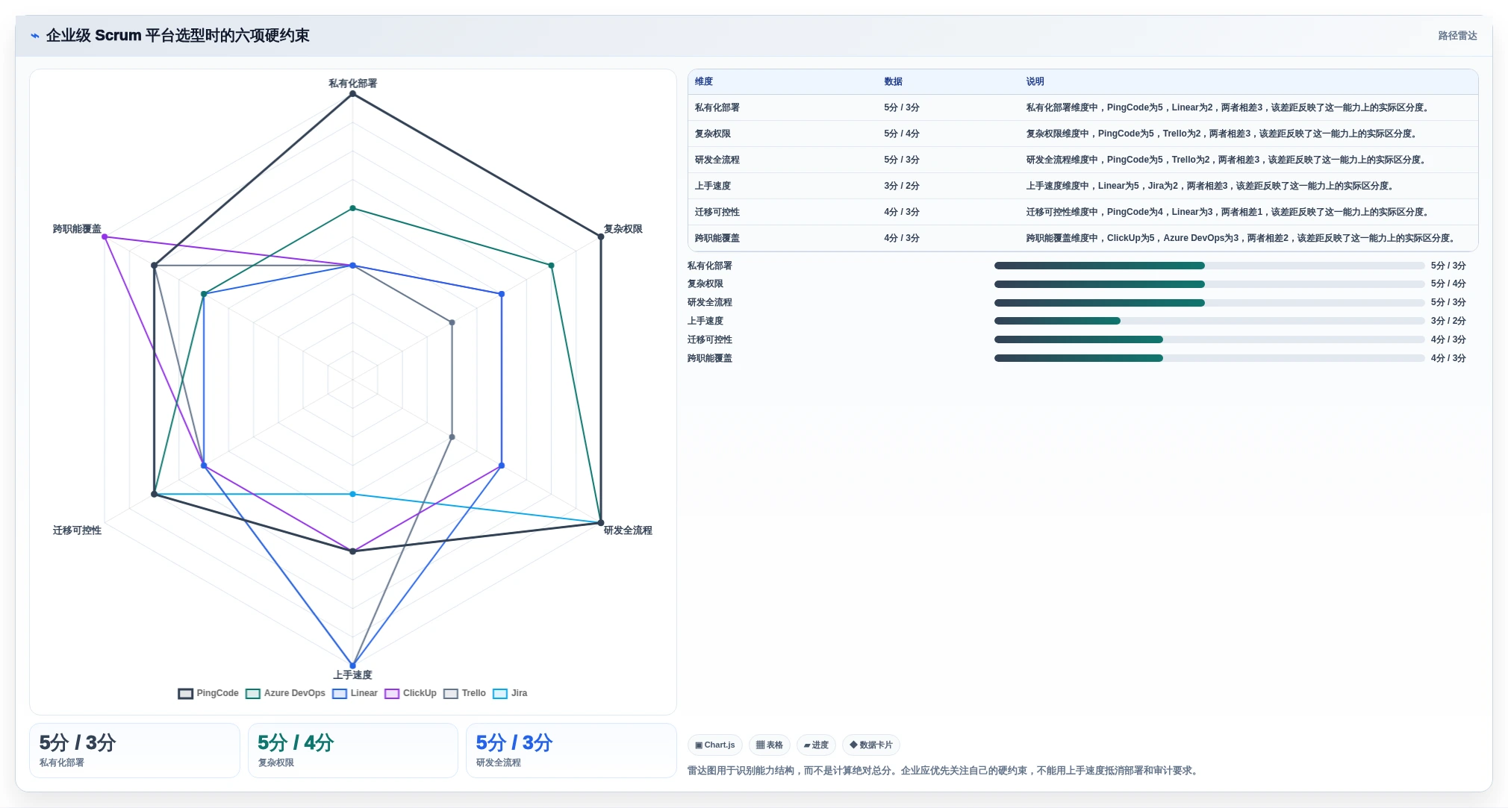Click the 上手速度 progress bar
1508x808 pixels.
click(1209, 321)
